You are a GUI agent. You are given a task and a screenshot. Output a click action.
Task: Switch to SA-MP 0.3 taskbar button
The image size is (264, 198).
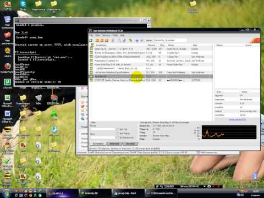pyautogui.click(x=62, y=194)
